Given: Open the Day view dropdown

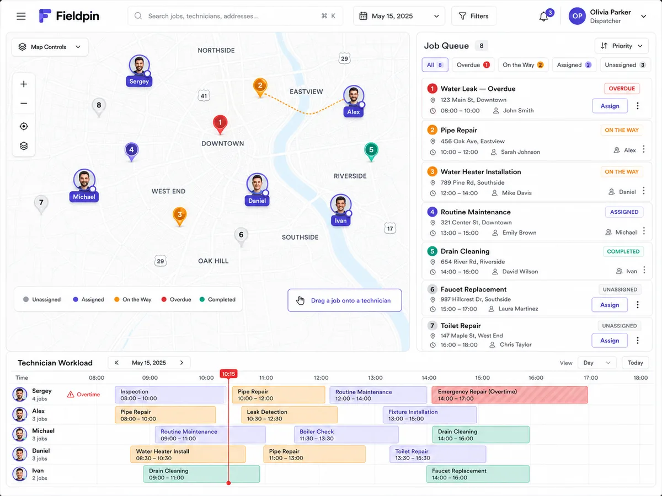Looking at the screenshot, I should coord(597,363).
